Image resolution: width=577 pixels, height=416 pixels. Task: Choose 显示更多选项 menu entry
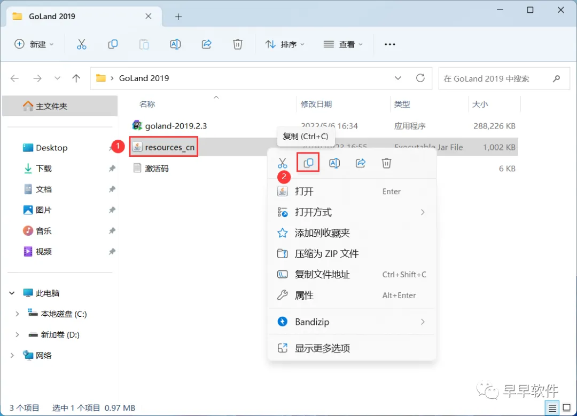pyautogui.click(x=352, y=348)
